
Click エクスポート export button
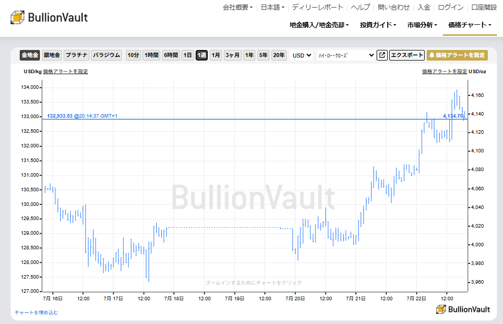[407, 55]
